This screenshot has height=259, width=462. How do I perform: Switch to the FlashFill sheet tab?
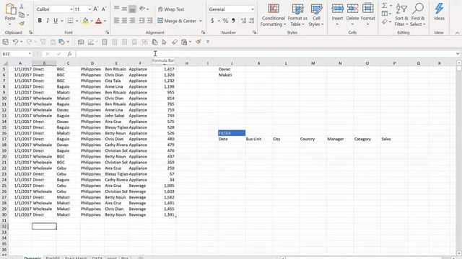tap(53, 258)
